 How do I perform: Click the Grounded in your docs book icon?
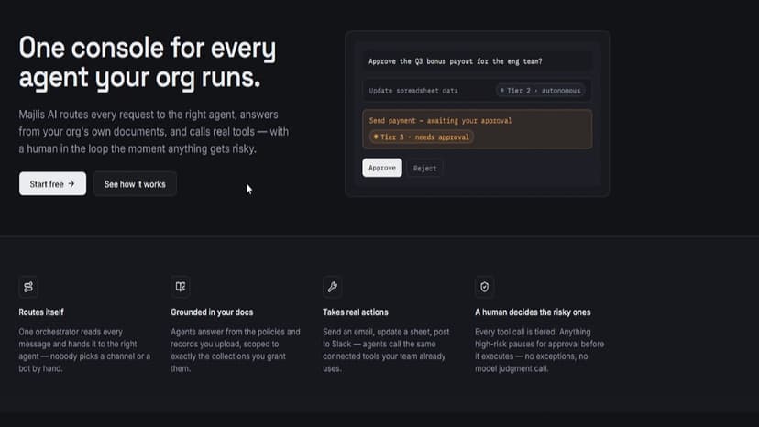(181, 287)
